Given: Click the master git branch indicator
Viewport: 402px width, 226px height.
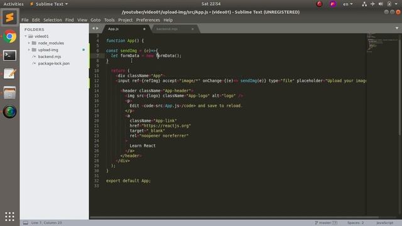Looking at the screenshot, I should click(326, 223).
